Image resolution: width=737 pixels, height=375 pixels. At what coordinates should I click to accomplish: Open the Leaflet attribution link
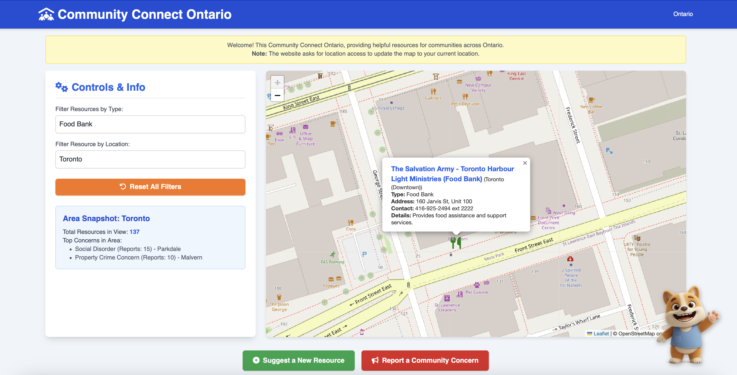(601, 334)
